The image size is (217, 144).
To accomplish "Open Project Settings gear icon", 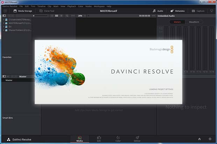I will click(210, 139).
